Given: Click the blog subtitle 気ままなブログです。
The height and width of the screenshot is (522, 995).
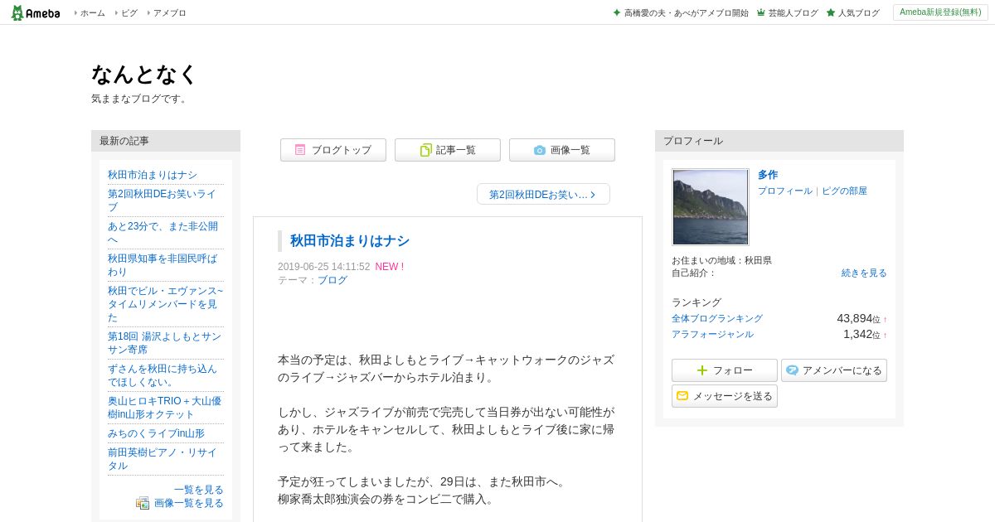Looking at the screenshot, I should 141,99.
